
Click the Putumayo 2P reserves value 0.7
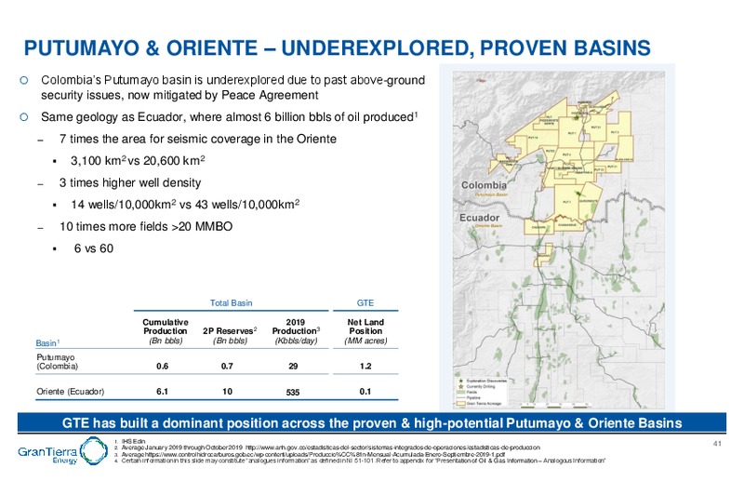(x=227, y=366)
